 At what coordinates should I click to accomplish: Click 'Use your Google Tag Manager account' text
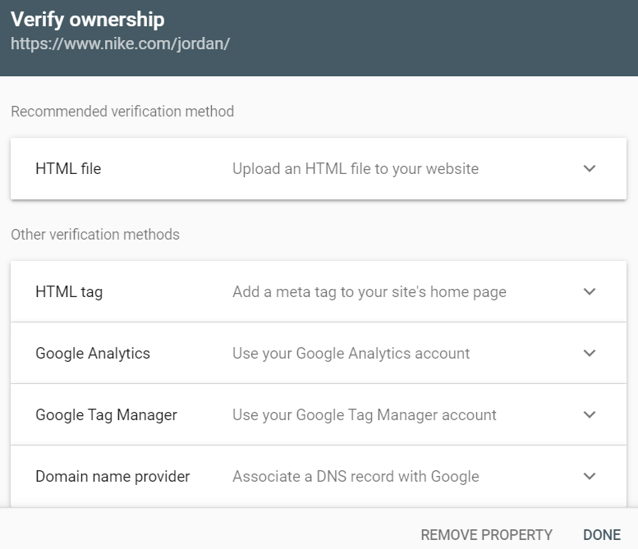tap(365, 414)
